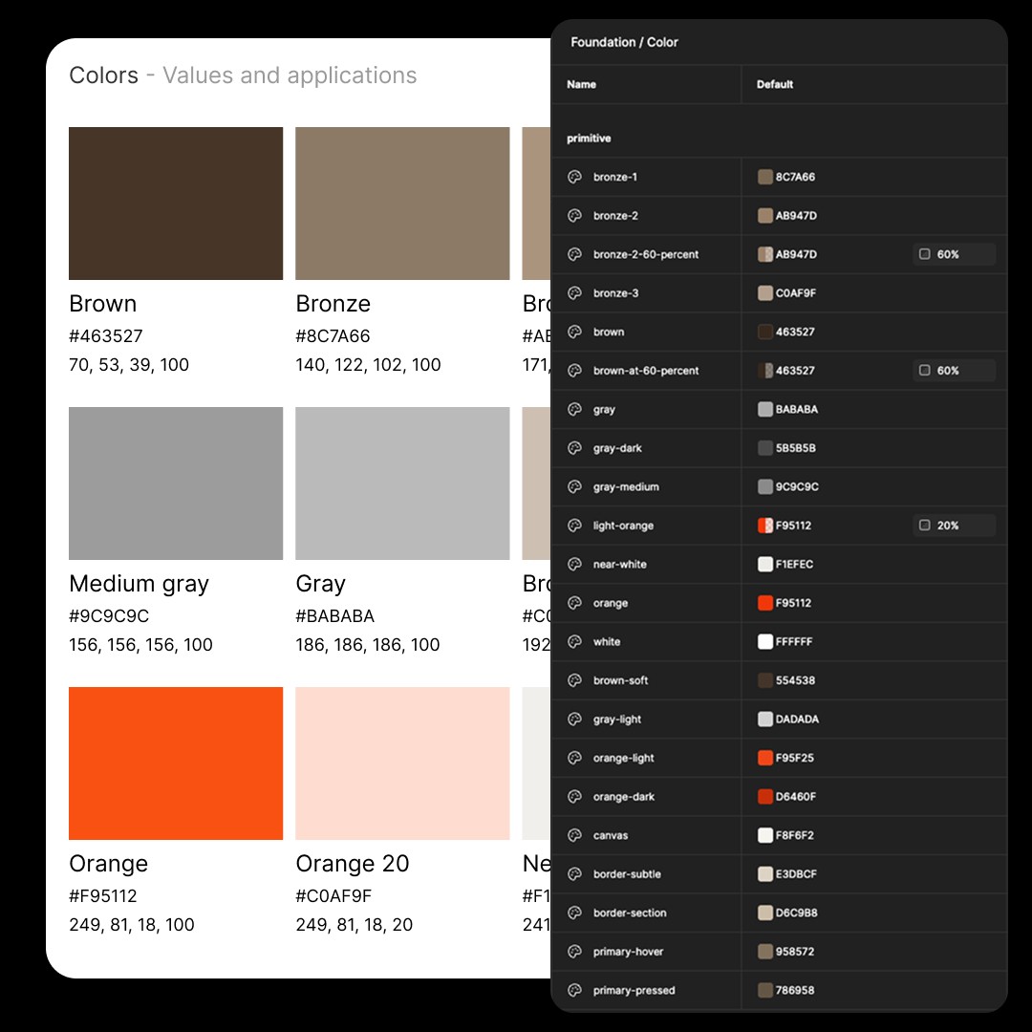Click the palette icon beside light-orange
1032x1032 pixels.
tap(574, 526)
